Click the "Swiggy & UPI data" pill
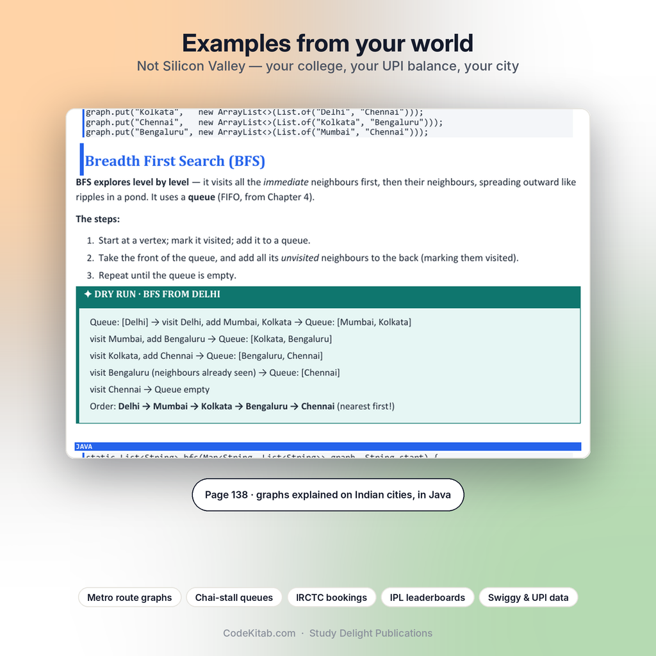 (x=528, y=597)
